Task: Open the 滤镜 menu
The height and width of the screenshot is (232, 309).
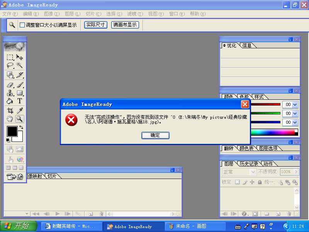Action: pos(135,14)
